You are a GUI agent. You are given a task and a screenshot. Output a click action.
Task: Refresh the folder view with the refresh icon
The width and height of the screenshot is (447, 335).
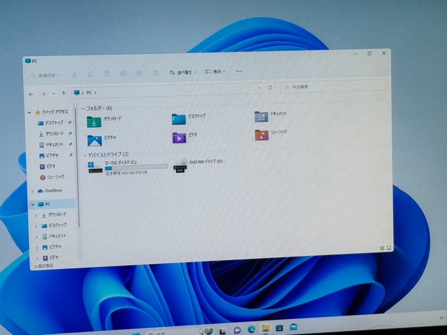tap(269, 87)
